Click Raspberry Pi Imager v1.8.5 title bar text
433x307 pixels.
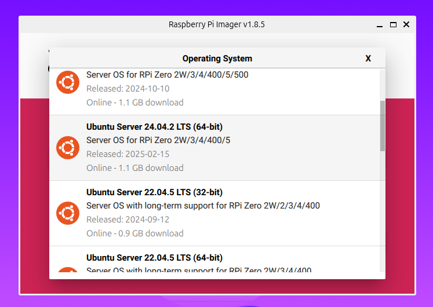tap(217, 24)
